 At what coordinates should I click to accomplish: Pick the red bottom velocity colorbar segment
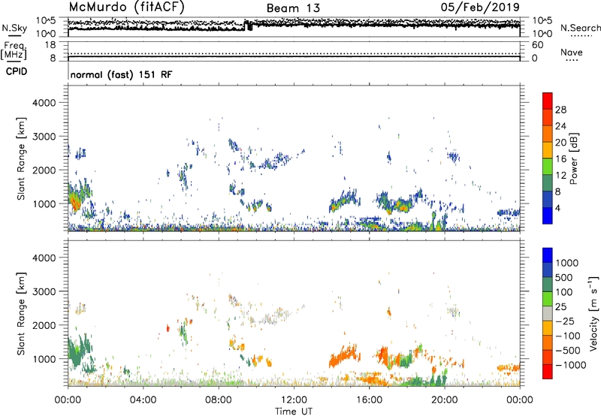coord(548,372)
